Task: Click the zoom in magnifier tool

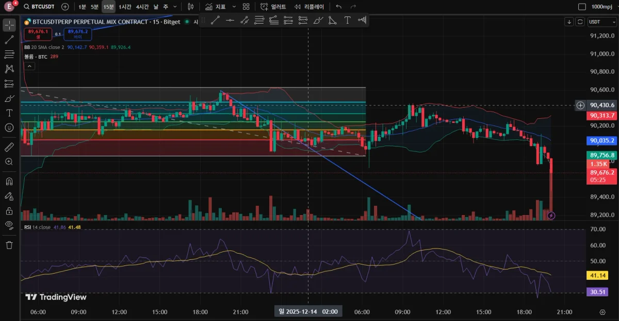Action: pos(9,162)
